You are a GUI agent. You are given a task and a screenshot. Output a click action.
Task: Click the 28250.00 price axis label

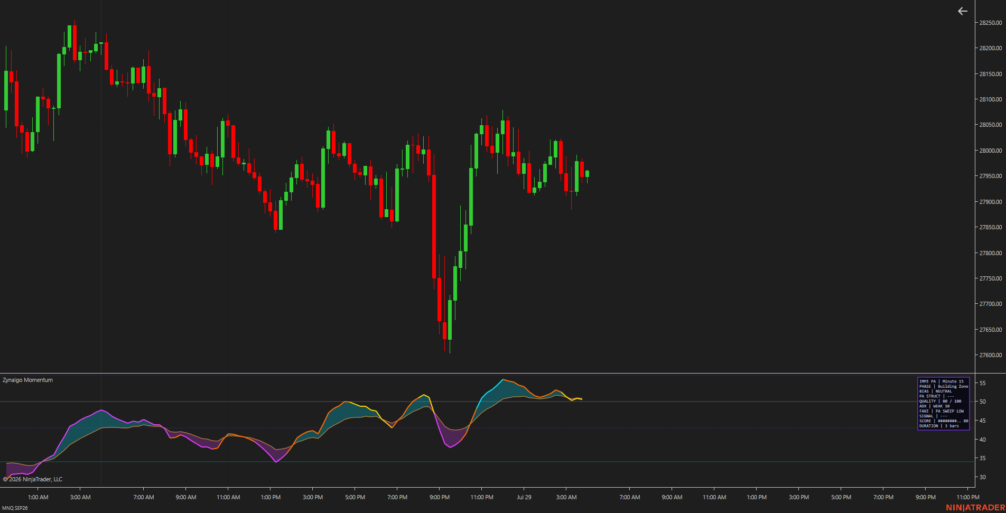point(990,23)
